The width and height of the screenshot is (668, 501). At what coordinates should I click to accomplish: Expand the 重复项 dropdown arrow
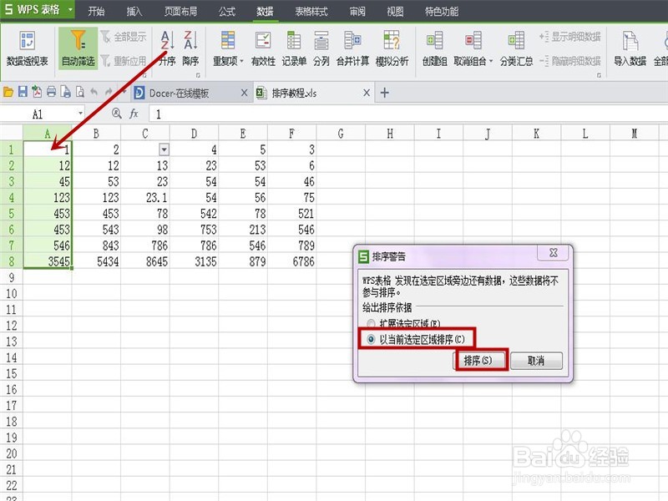(x=242, y=61)
